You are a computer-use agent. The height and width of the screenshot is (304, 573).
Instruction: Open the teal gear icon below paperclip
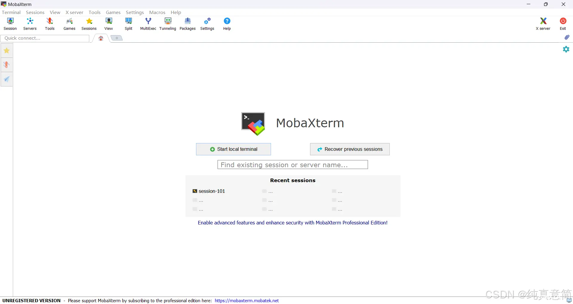566,49
